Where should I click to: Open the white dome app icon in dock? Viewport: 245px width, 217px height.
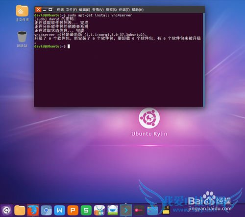pos(113,210)
